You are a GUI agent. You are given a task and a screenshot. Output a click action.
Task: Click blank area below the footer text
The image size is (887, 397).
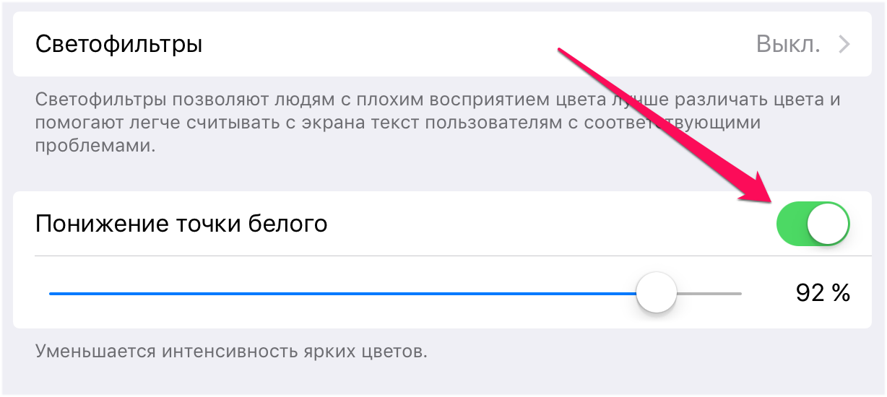pyautogui.click(x=433, y=380)
